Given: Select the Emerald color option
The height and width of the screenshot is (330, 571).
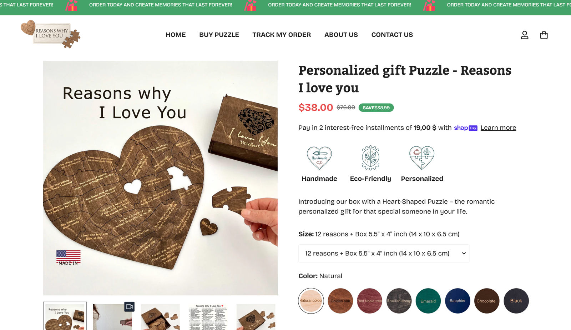Looking at the screenshot, I should (x=428, y=301).
